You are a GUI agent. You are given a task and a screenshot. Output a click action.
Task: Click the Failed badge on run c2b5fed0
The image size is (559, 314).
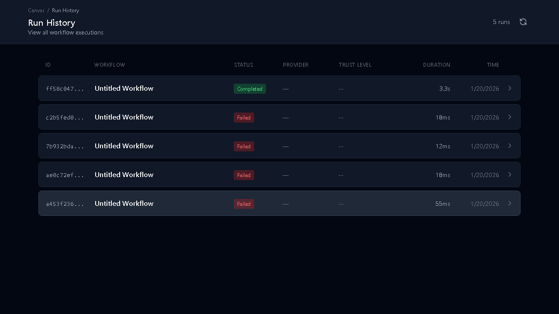244,117
